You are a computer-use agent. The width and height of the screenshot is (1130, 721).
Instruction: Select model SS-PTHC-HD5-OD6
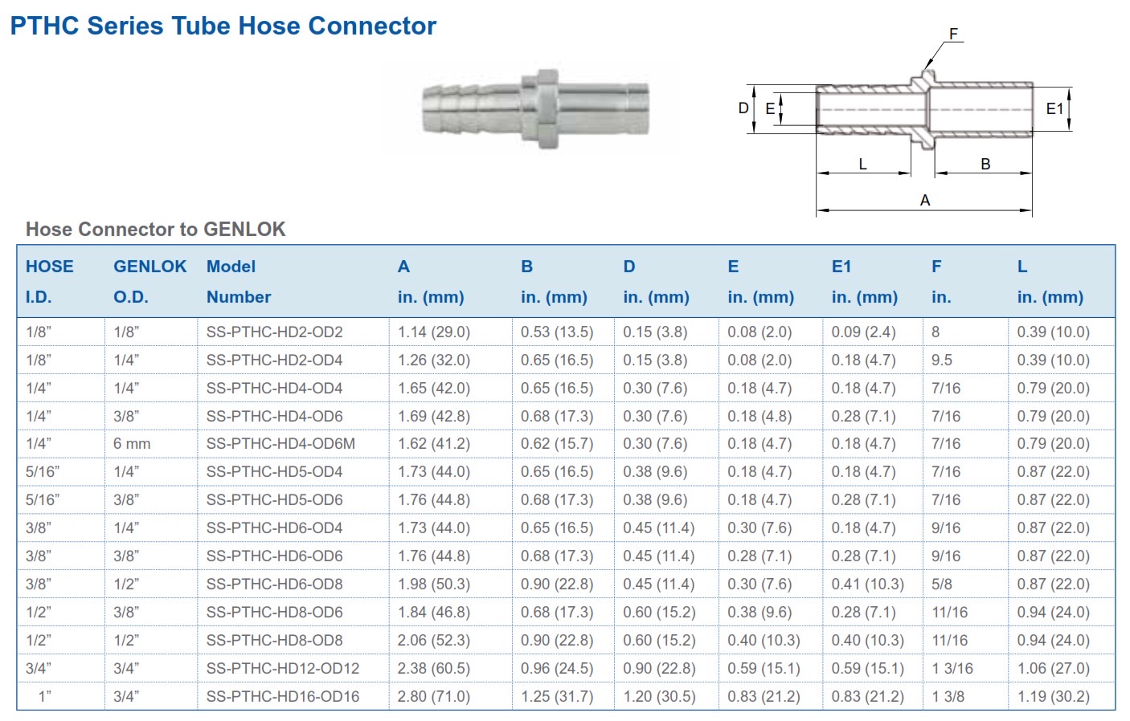pos(274,500)
